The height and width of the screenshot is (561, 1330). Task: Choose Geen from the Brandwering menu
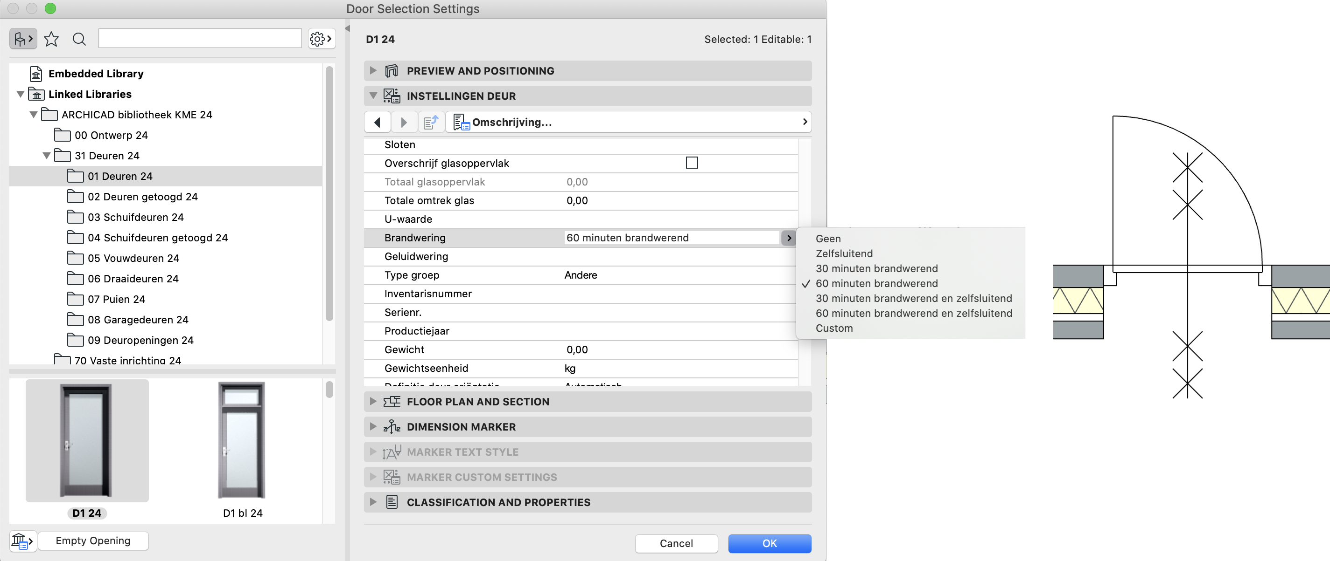(828, 239)
